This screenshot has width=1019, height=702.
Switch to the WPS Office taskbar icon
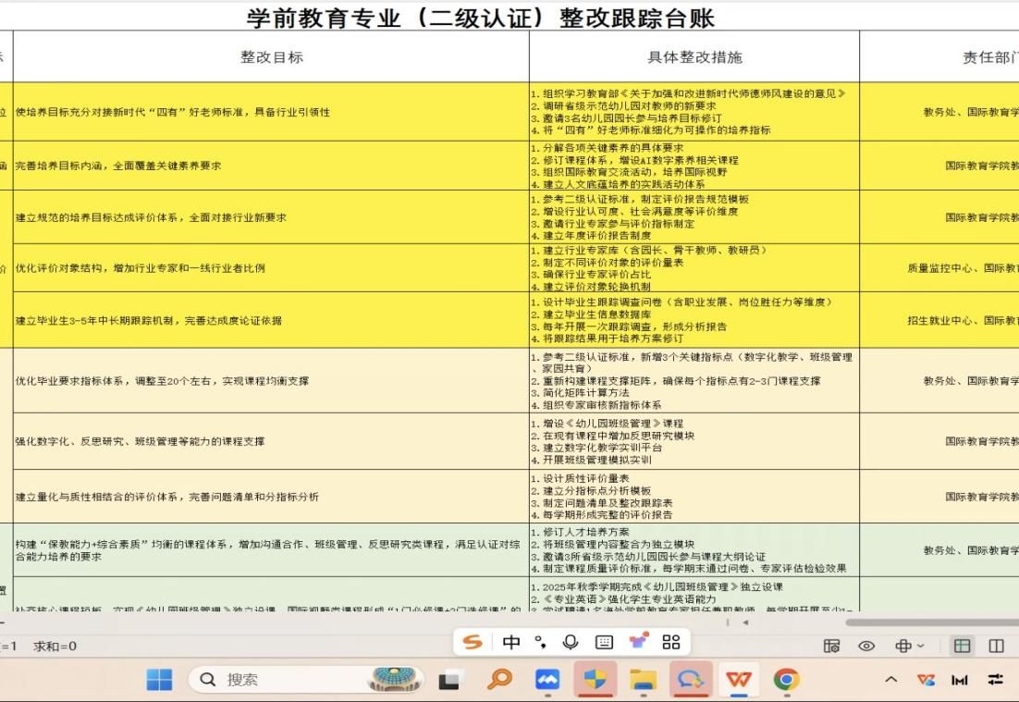click(x=739, y=680)
